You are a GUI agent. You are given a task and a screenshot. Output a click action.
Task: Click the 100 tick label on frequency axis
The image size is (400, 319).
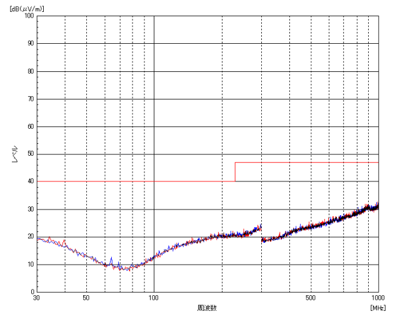(x=154, y=298)
